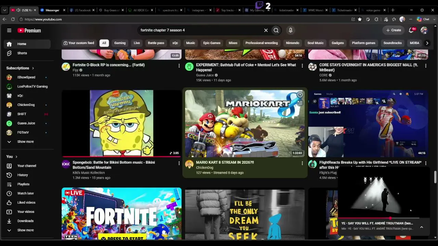Open options menu for Fortnite O-Block video

coord(179,66)
